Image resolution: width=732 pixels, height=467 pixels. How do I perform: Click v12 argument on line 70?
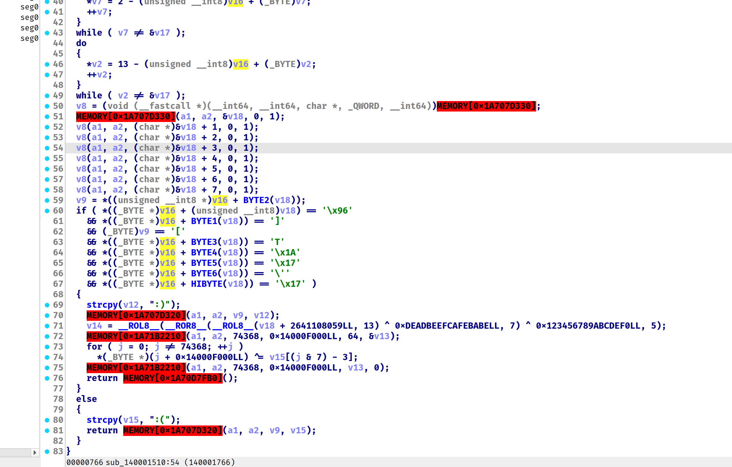[262, 315]
